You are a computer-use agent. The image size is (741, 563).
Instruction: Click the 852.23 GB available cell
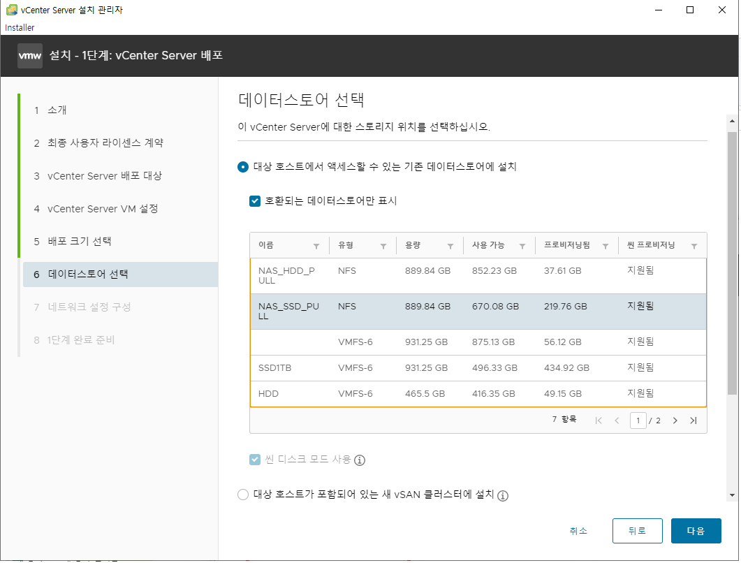[494, 271]
